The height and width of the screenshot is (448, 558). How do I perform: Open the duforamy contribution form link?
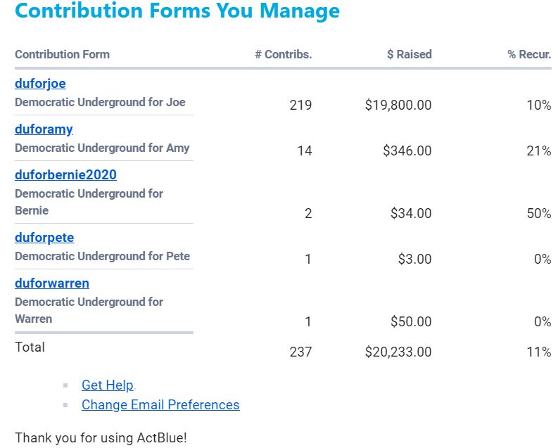pos(44,129)
